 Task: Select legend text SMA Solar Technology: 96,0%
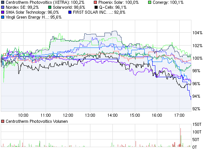[x=32, y=12]
